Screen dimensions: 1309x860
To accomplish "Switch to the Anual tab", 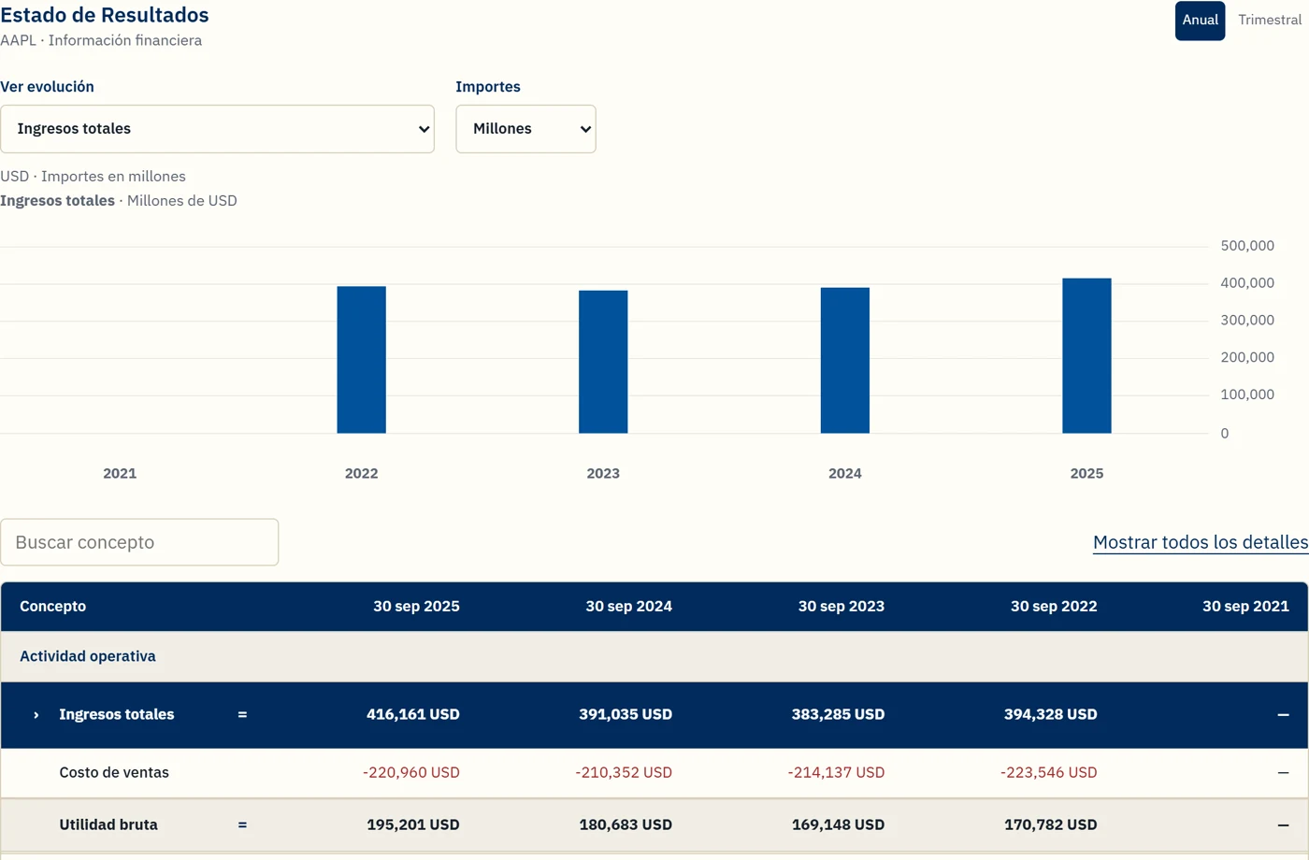I will (x=1200, y=21).
